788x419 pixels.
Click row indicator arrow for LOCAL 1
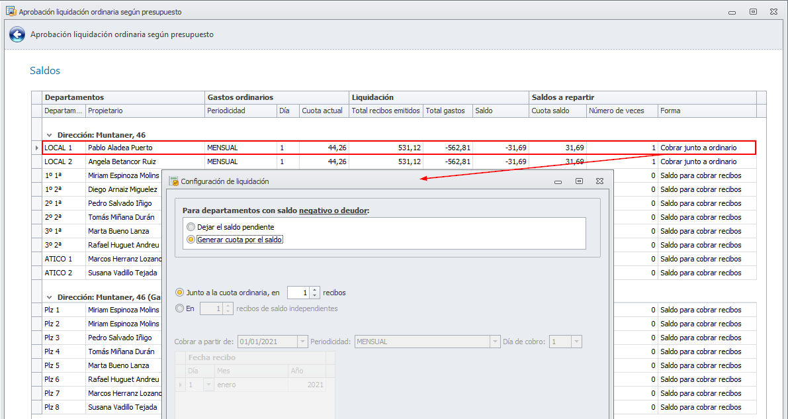[x=37, y=148]
